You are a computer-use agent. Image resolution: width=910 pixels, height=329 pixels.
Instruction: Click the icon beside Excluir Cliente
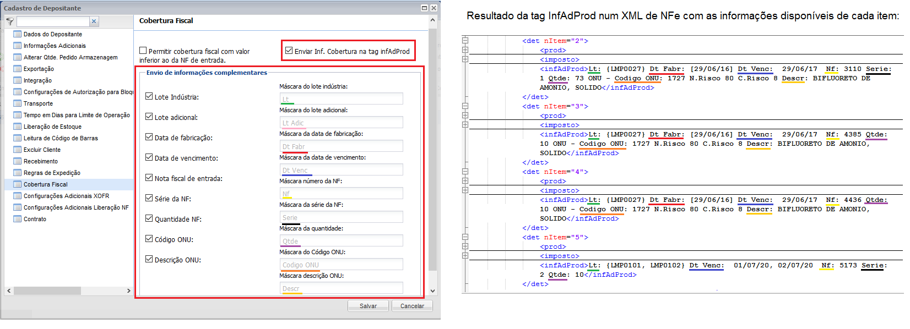(x=17, y=150)
